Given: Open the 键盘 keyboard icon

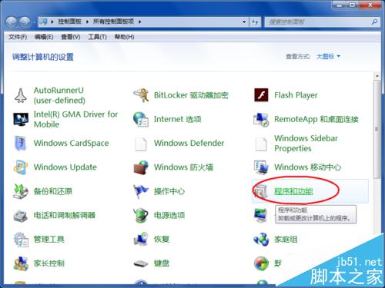Looking at the screenshot, I should pyautogui.click(x=141, y=264).
